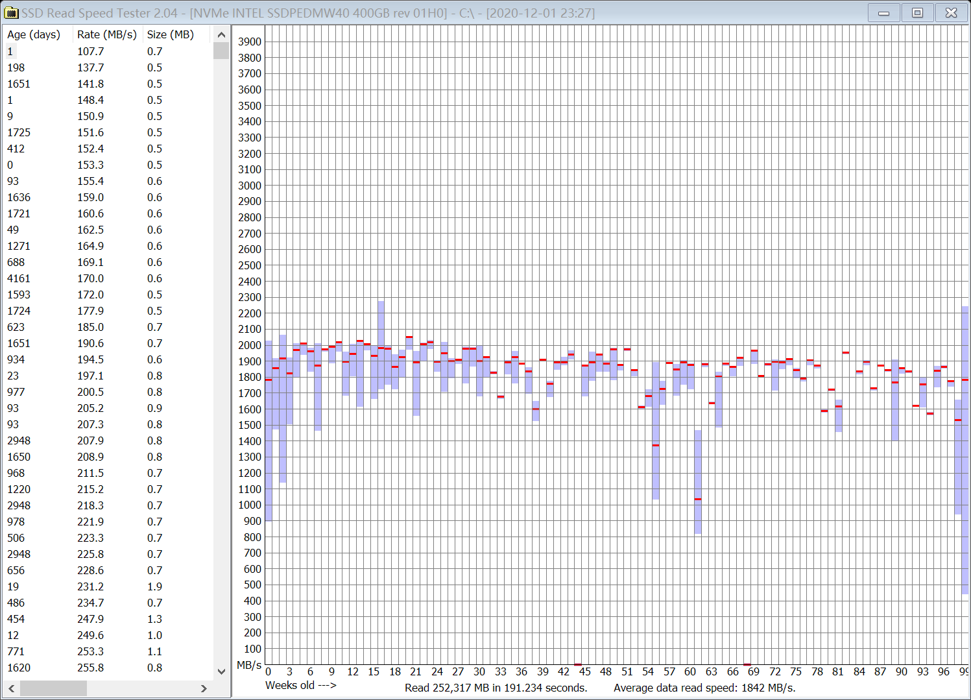Select the row with rate 225.8

pyautogui.click(x=108, y=554)
